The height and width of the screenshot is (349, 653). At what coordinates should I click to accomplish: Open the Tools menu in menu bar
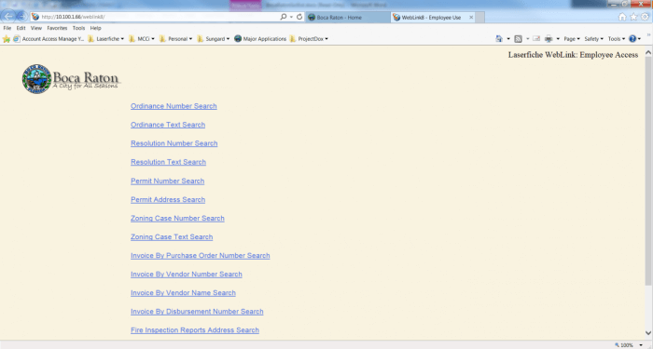click(78, 28)
